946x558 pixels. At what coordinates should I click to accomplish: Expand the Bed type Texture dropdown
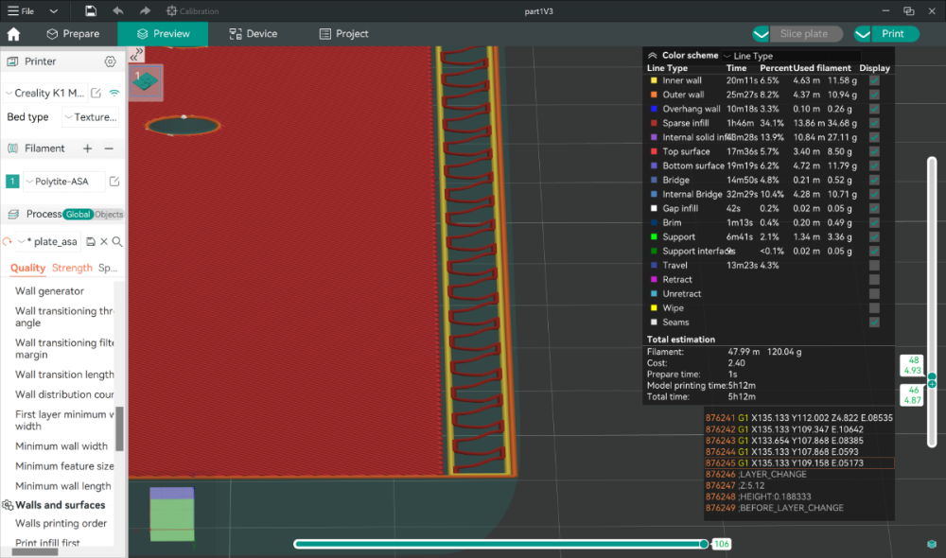pos(91,117)
